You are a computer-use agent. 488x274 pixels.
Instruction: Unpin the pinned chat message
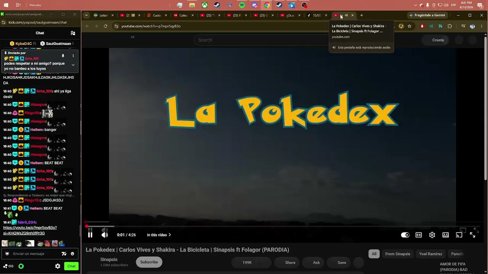pos(63,56)
